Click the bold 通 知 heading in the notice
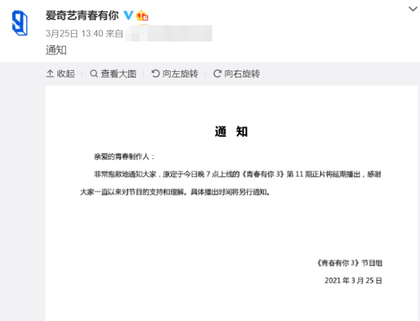The width and height of the screenshot is (420, 321). point(231,131)
